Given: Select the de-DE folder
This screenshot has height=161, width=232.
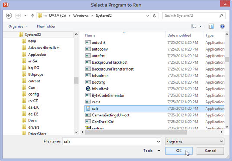Looking at the screenshot, I should tap(33, 114).
